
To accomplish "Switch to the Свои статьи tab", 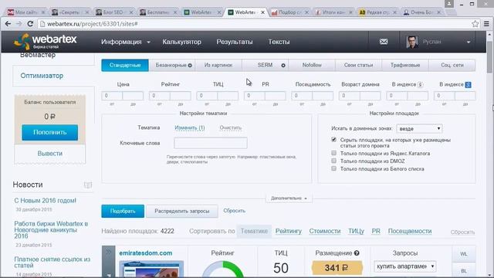I will point(358,65).
